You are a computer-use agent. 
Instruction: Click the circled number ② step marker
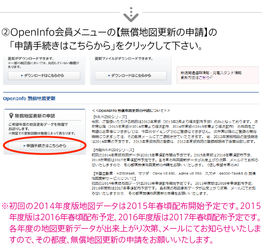coord(6,32)
